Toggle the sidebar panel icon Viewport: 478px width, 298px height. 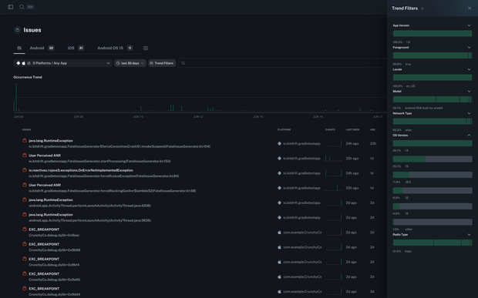coord(10,7)
